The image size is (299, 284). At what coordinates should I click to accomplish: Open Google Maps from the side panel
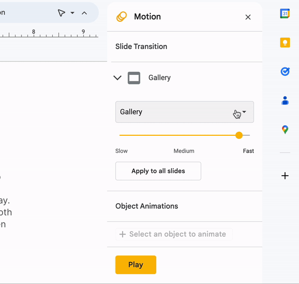pyautogui.click(x=285, y=130)
